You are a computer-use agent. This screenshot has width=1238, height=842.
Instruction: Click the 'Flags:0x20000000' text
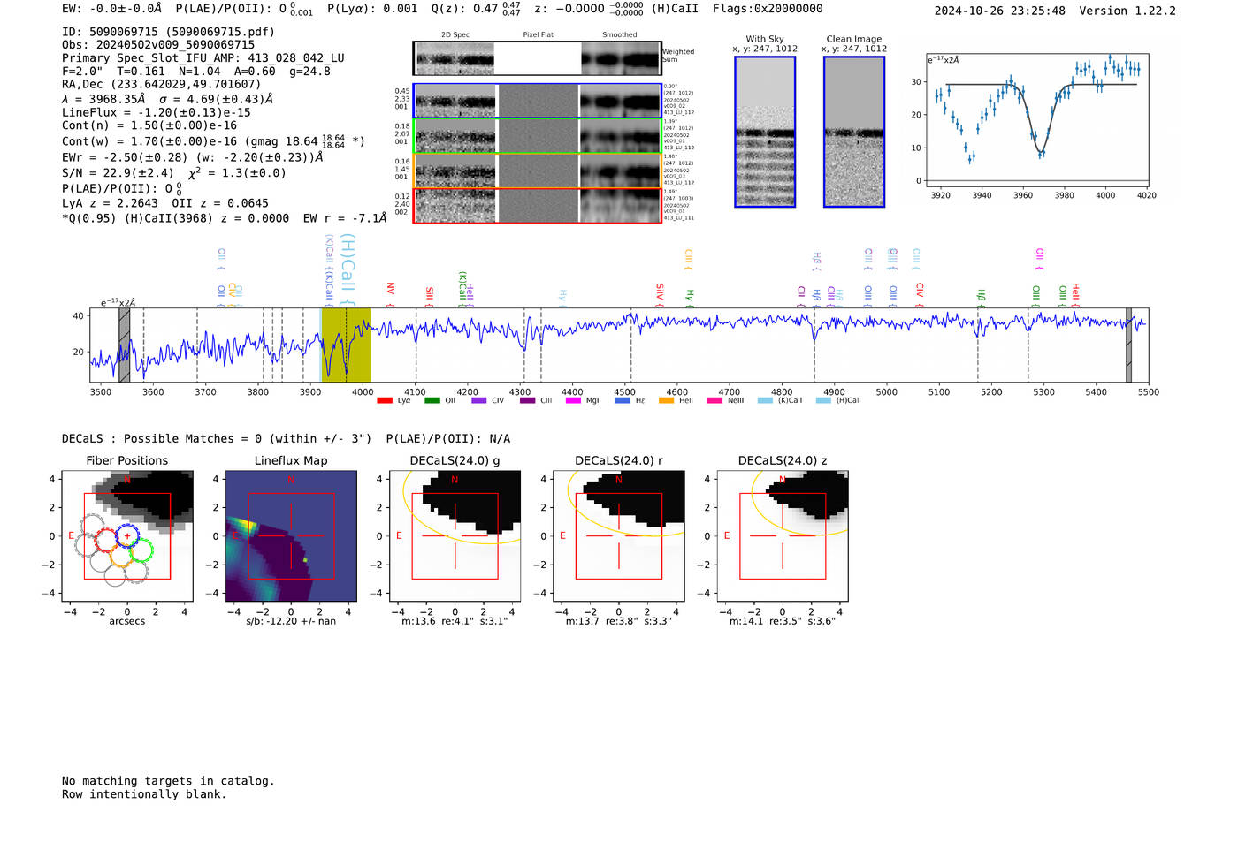click(768, 9)
